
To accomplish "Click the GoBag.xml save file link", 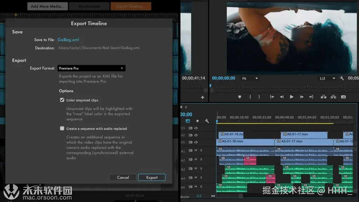I will click(x=68, y=40).
